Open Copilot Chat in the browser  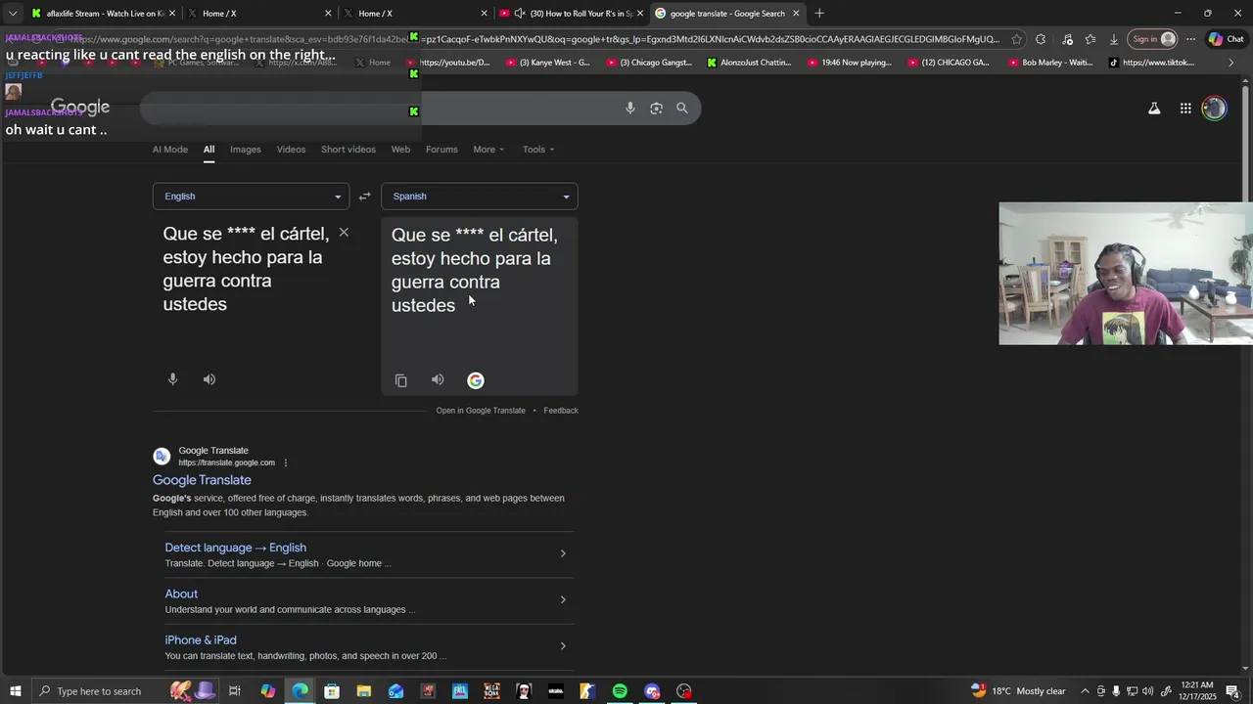pyautogui.click(x=1226, y=39)
